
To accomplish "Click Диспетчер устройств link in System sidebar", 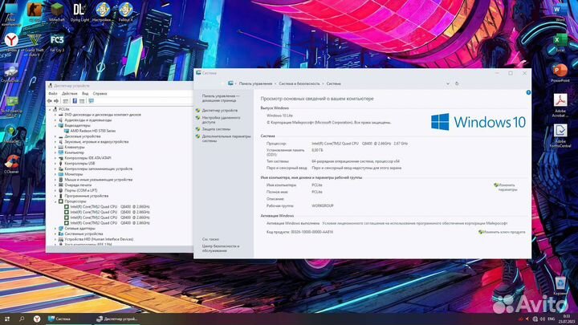I will [x=220, y=110].
